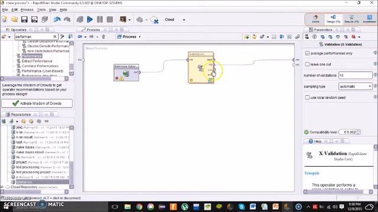Click Activate Wisdom of Crowds button
378x212 pixels.
click(x=37, y=104)
